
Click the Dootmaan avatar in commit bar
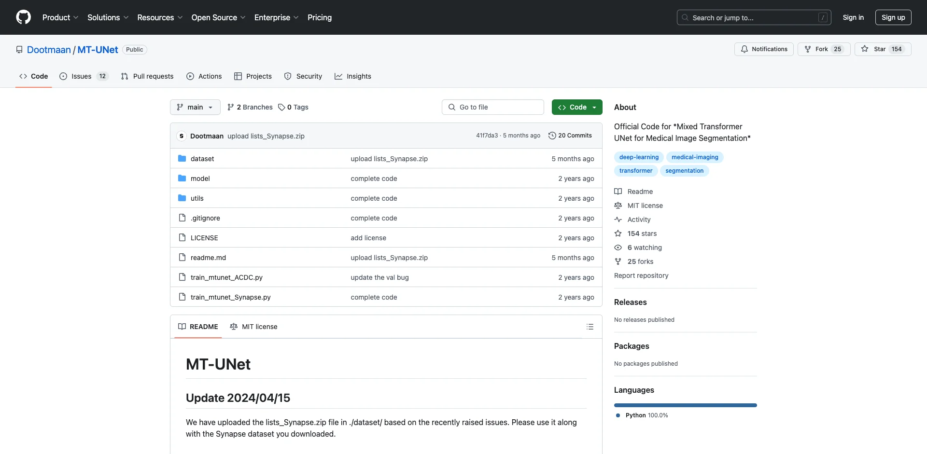(182, 136)
